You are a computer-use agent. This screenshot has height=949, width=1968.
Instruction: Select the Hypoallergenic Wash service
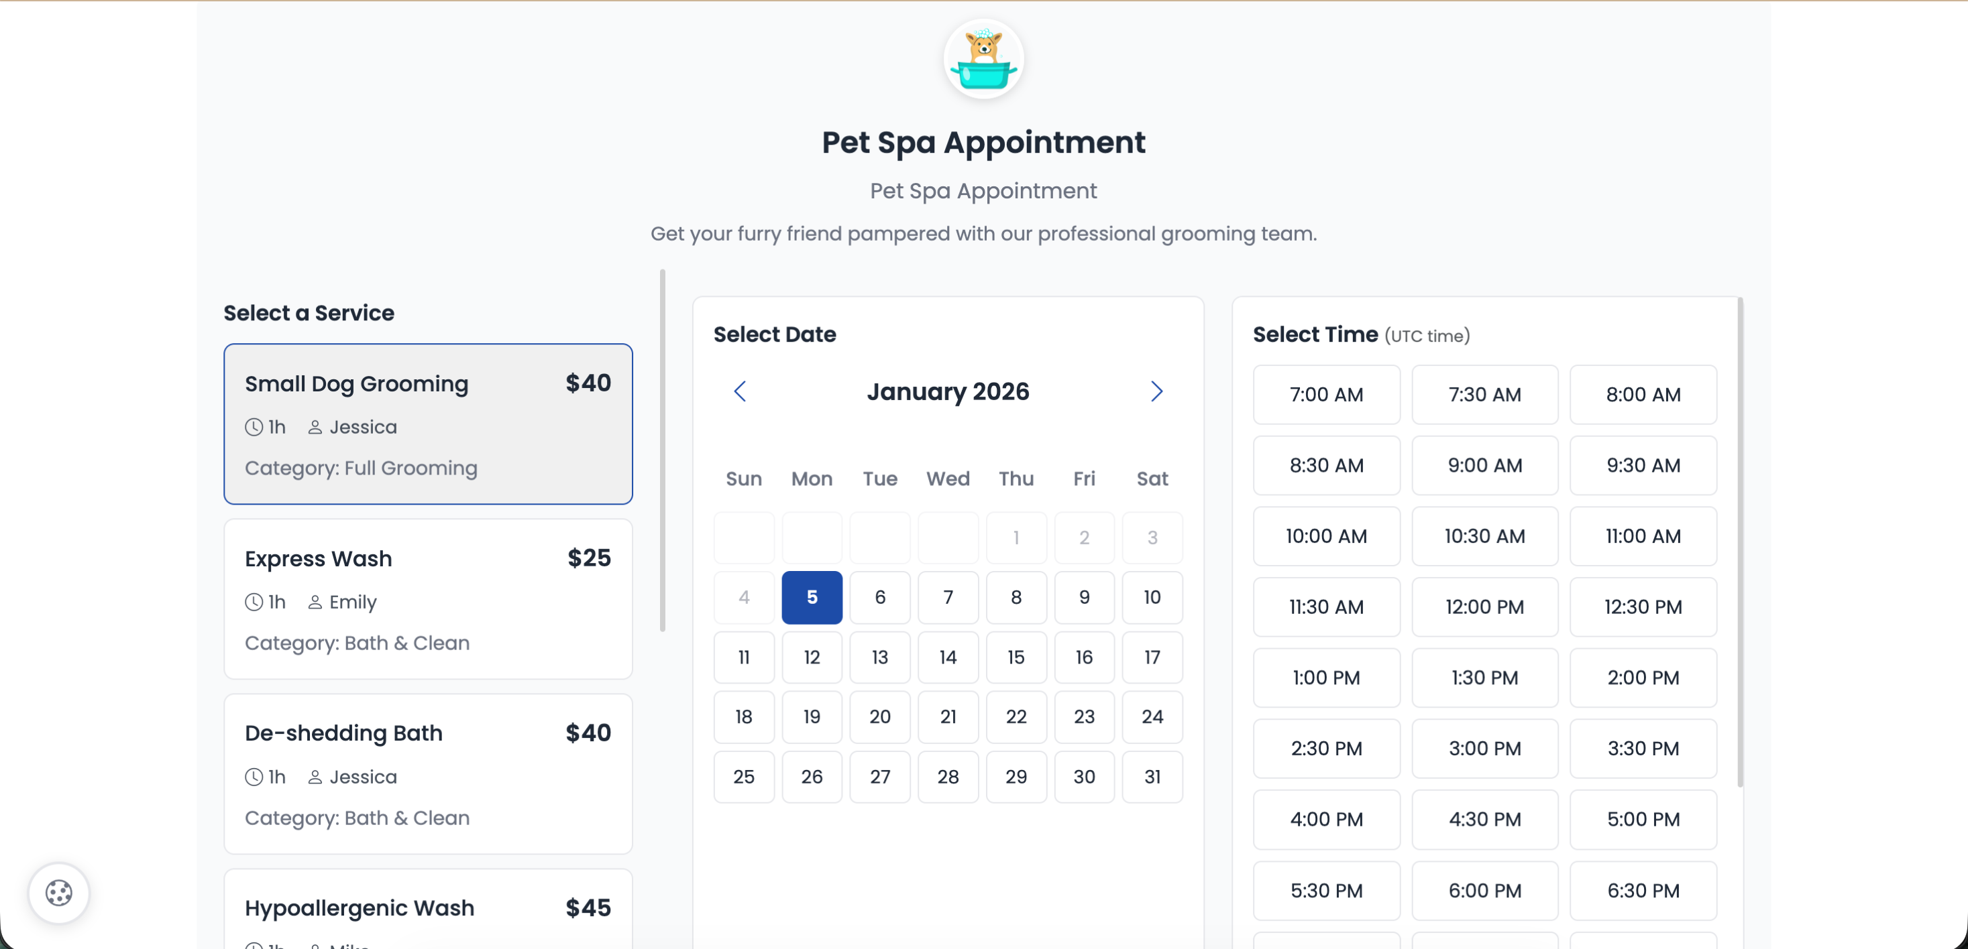tap(428, 909)
